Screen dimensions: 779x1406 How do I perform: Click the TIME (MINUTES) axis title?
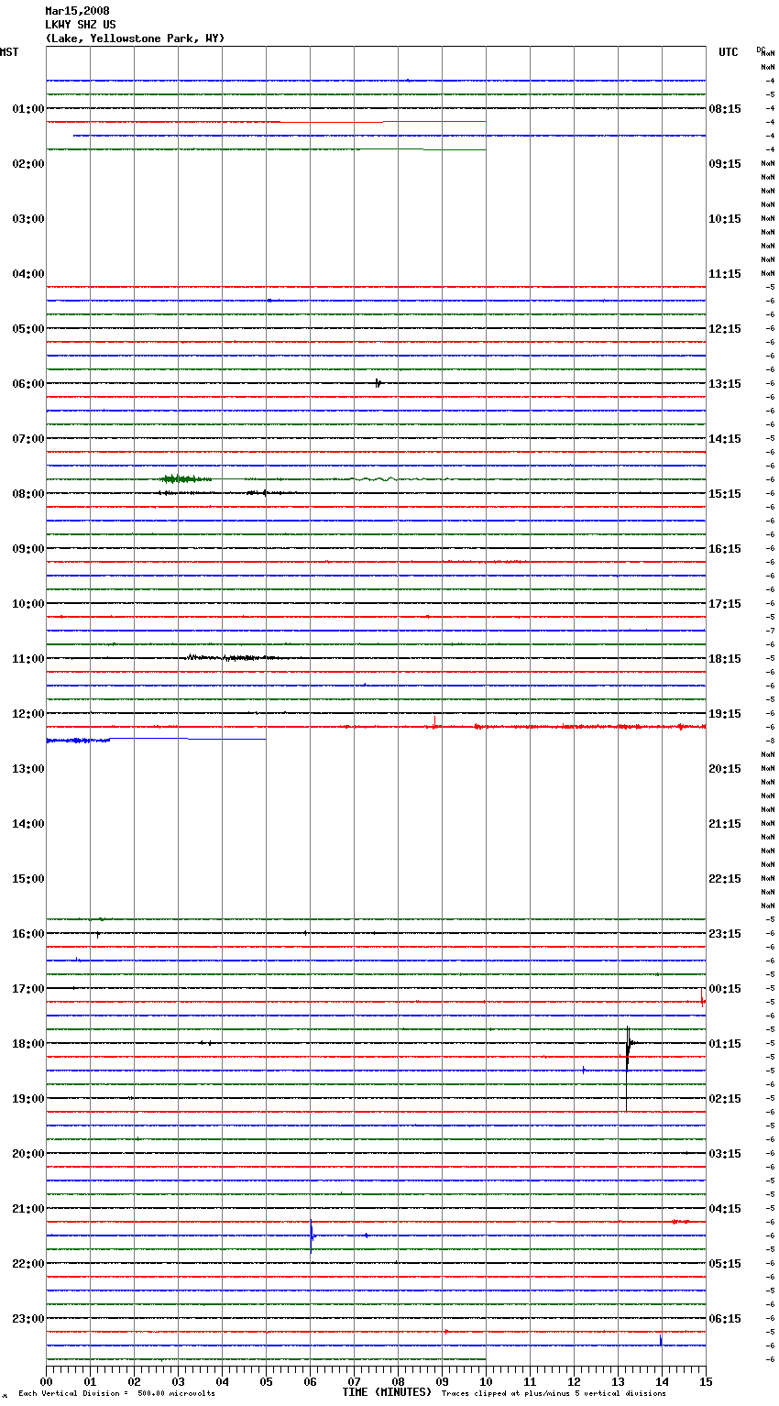coord(387,1392)
